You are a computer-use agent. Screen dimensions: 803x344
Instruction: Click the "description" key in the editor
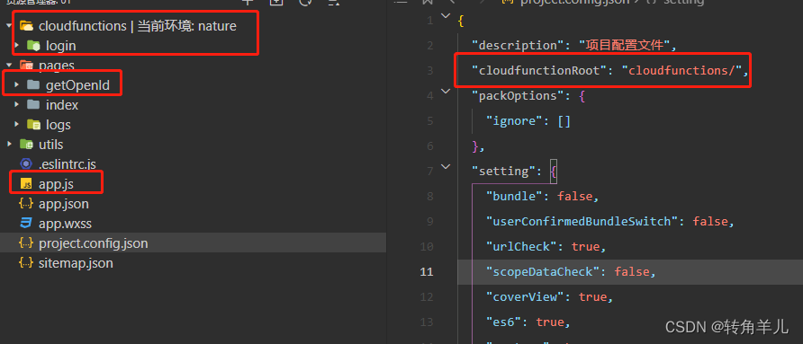click(x=518, y=46)
